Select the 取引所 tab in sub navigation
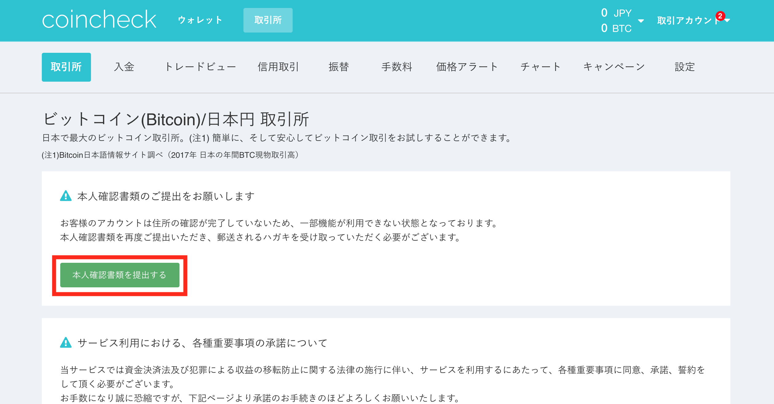This screenshot has height=404, width=774. click(66, 67)
